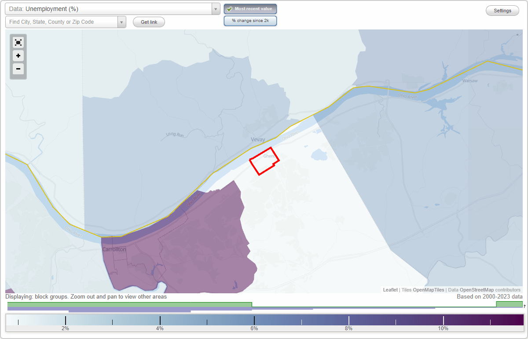The width and height of the screenshot is (528, 339).
Task: Click the fullscreen map icon
Action: [x=18, y=43]
